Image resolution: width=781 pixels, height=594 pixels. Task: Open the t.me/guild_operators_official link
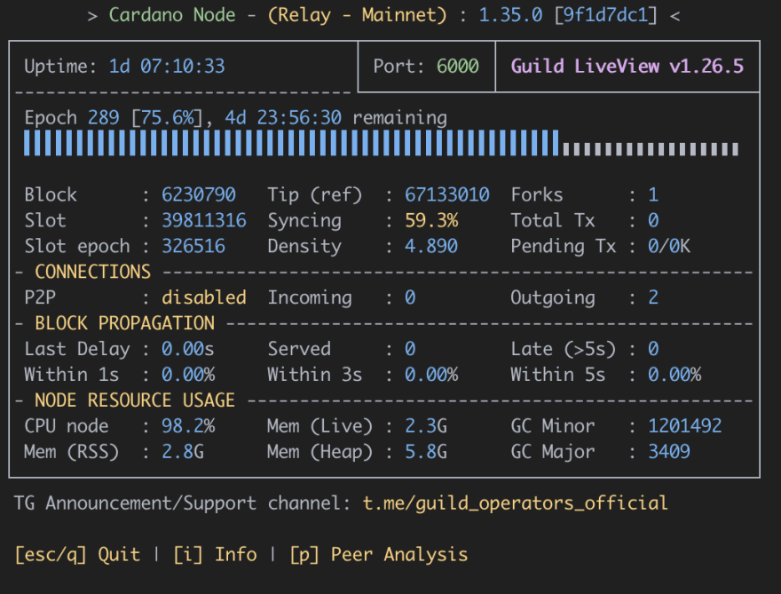pos(515,503)
